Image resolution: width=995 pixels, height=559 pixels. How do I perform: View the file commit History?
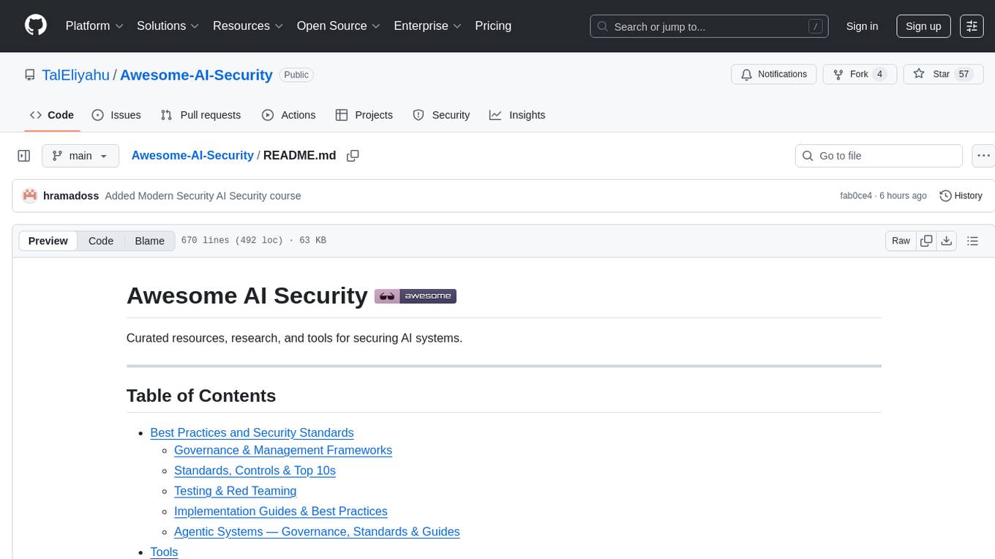click(x=961, y=196)
